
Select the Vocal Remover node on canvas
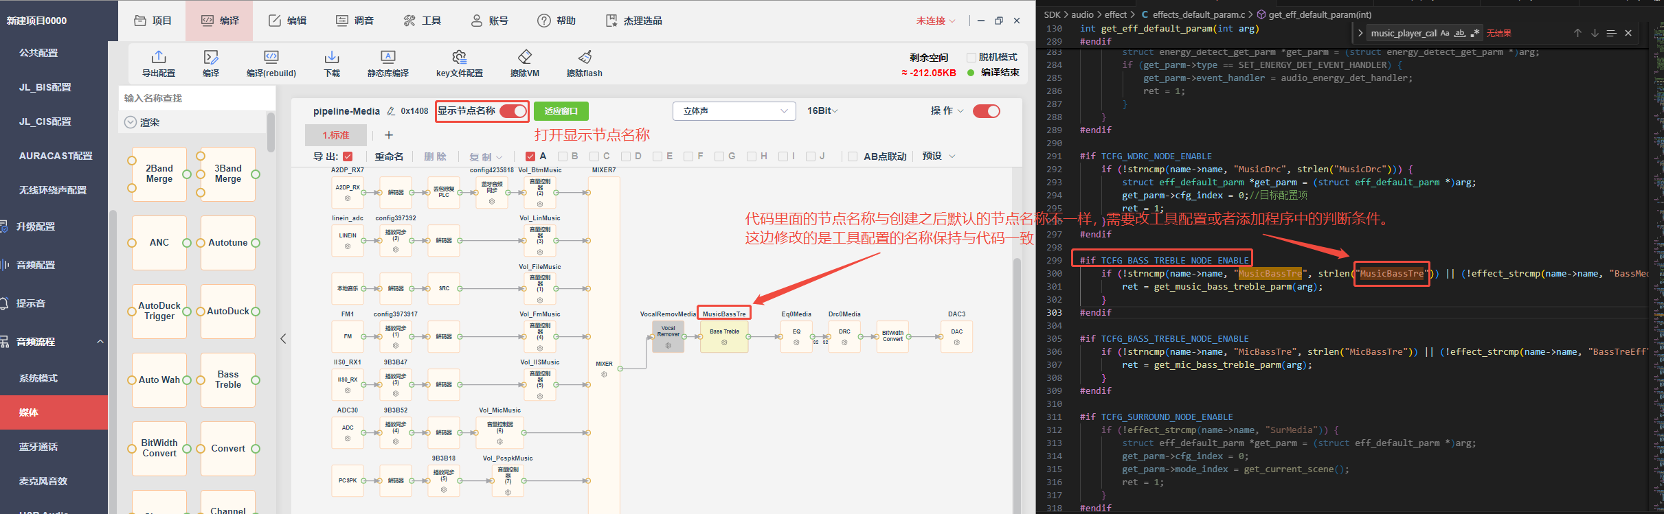(668, 336)
